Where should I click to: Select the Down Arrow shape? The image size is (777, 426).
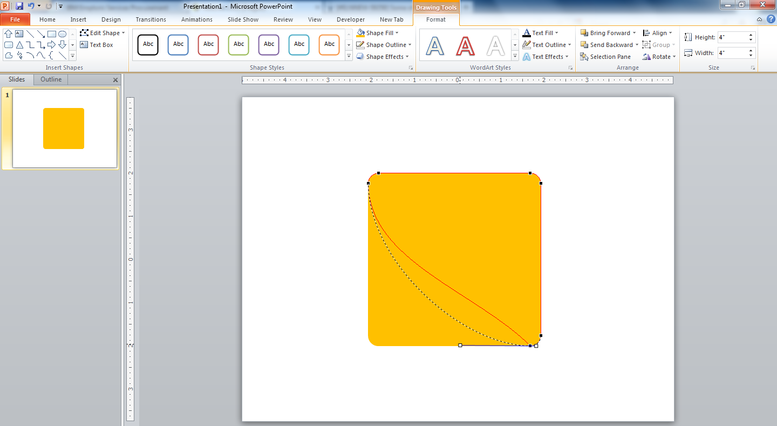63,44
